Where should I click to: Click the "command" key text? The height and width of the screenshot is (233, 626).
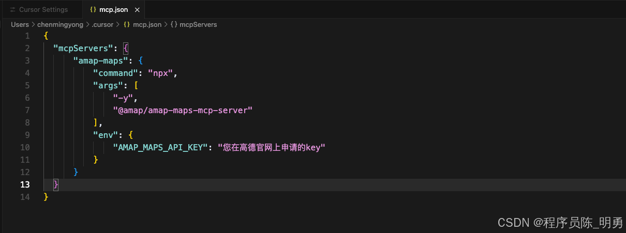tap(116, 73)
